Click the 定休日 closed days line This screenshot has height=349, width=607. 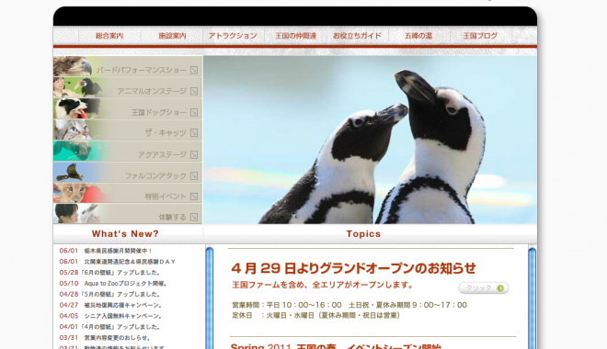316,315
